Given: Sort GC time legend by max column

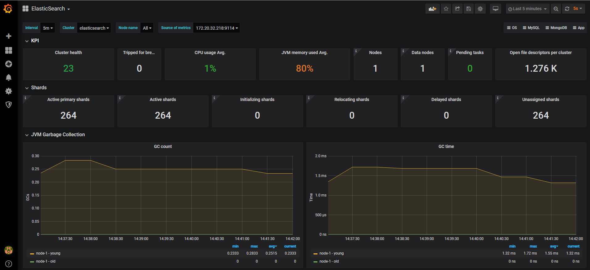Looking at the screenshot, I should click(533, 246).
